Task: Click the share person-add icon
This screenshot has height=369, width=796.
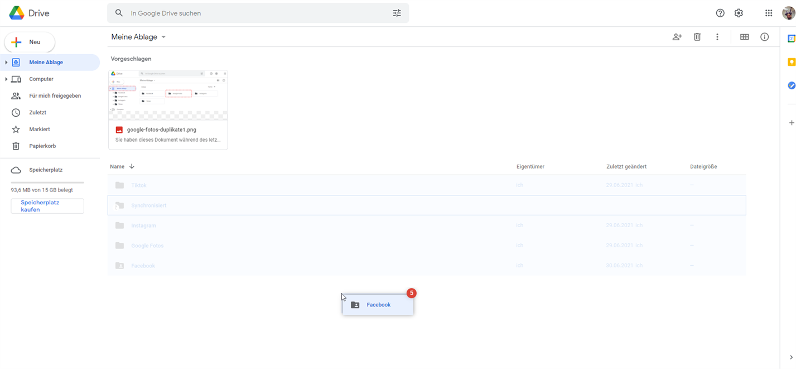Action: coord(677,37)
